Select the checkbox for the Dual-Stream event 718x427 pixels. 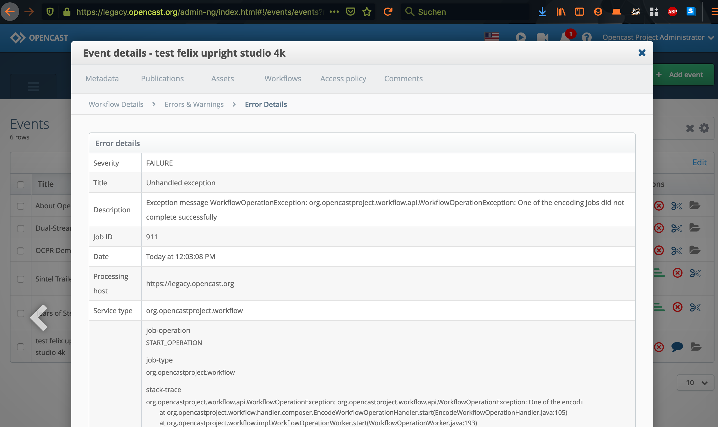(20, 229)
